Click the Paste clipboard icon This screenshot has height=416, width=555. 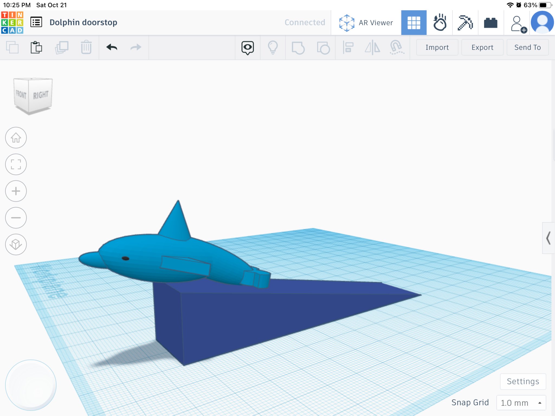click(x=36, y=47)
